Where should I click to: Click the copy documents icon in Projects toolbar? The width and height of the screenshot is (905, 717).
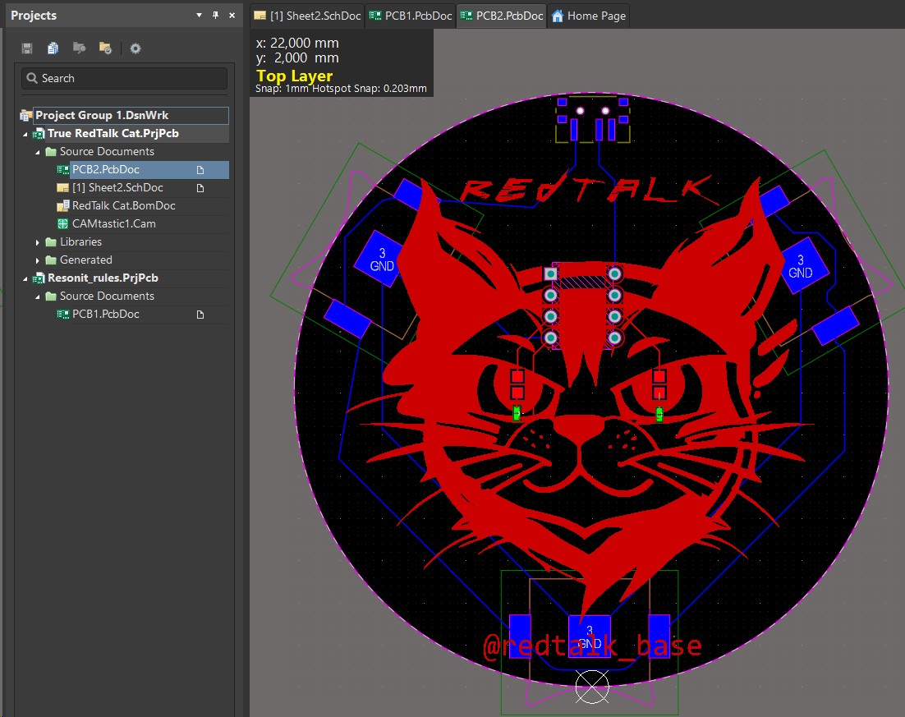click(53, 48)
